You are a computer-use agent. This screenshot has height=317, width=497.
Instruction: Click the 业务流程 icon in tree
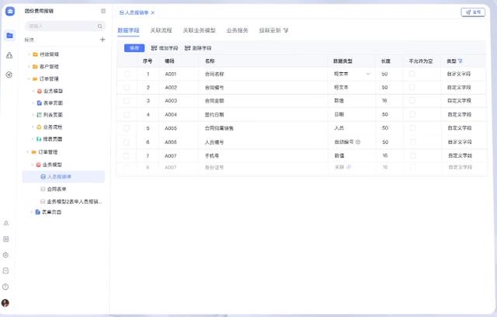39,127
